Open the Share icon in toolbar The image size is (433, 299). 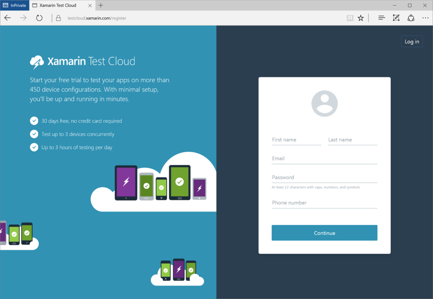click(411, 18)
